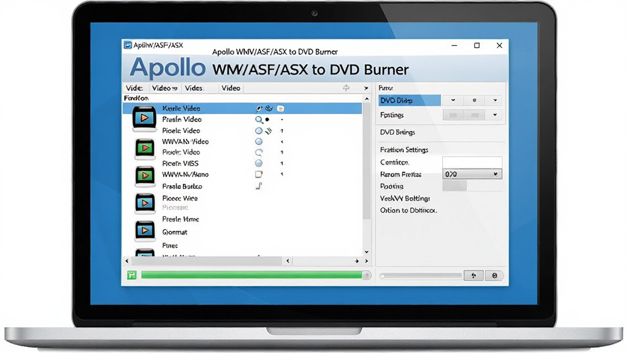Click the round-icon button at the right panel bottom
Screen dimensions: 628x353
tap(495, 275)
